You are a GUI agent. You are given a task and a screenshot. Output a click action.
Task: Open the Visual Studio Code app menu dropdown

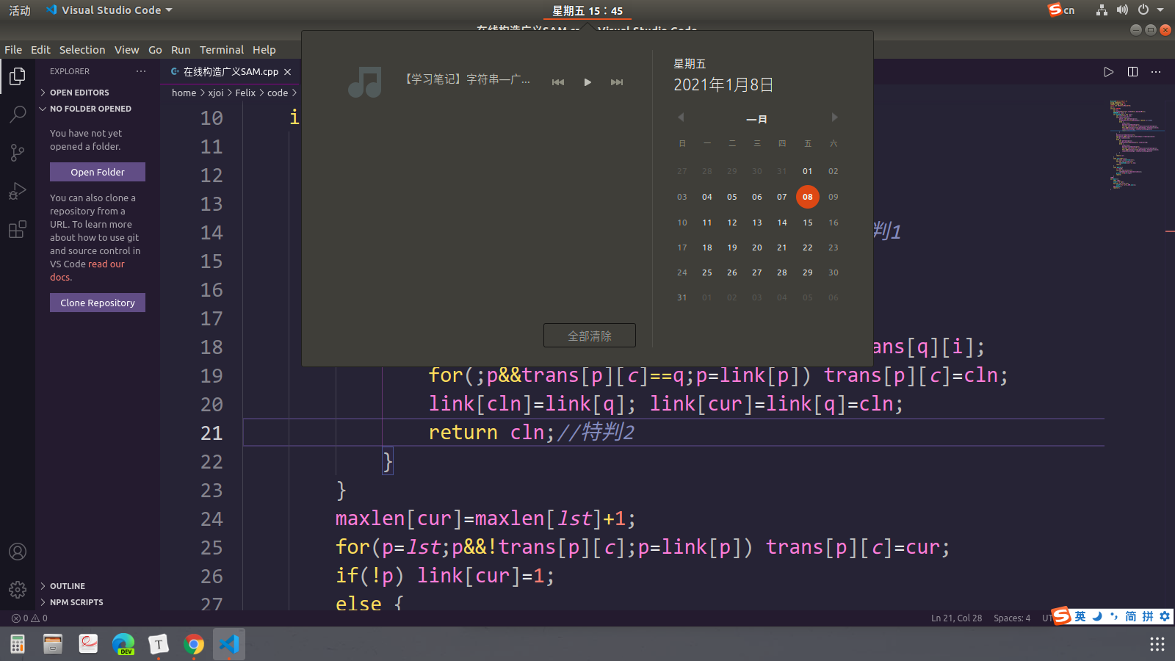(x=109, y=10)
